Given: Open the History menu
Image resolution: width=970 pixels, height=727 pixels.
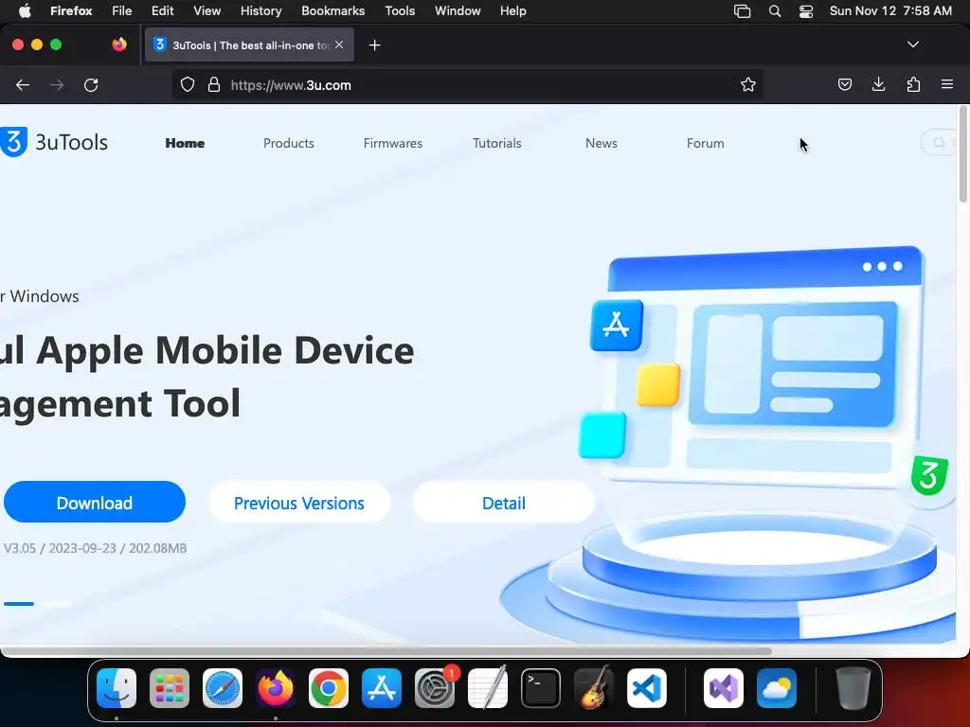Looking at the screenshot, I should (x=261, y=11).
